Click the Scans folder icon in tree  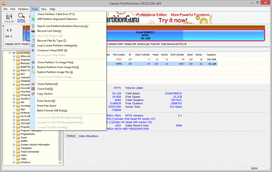(x=18, y=138)
